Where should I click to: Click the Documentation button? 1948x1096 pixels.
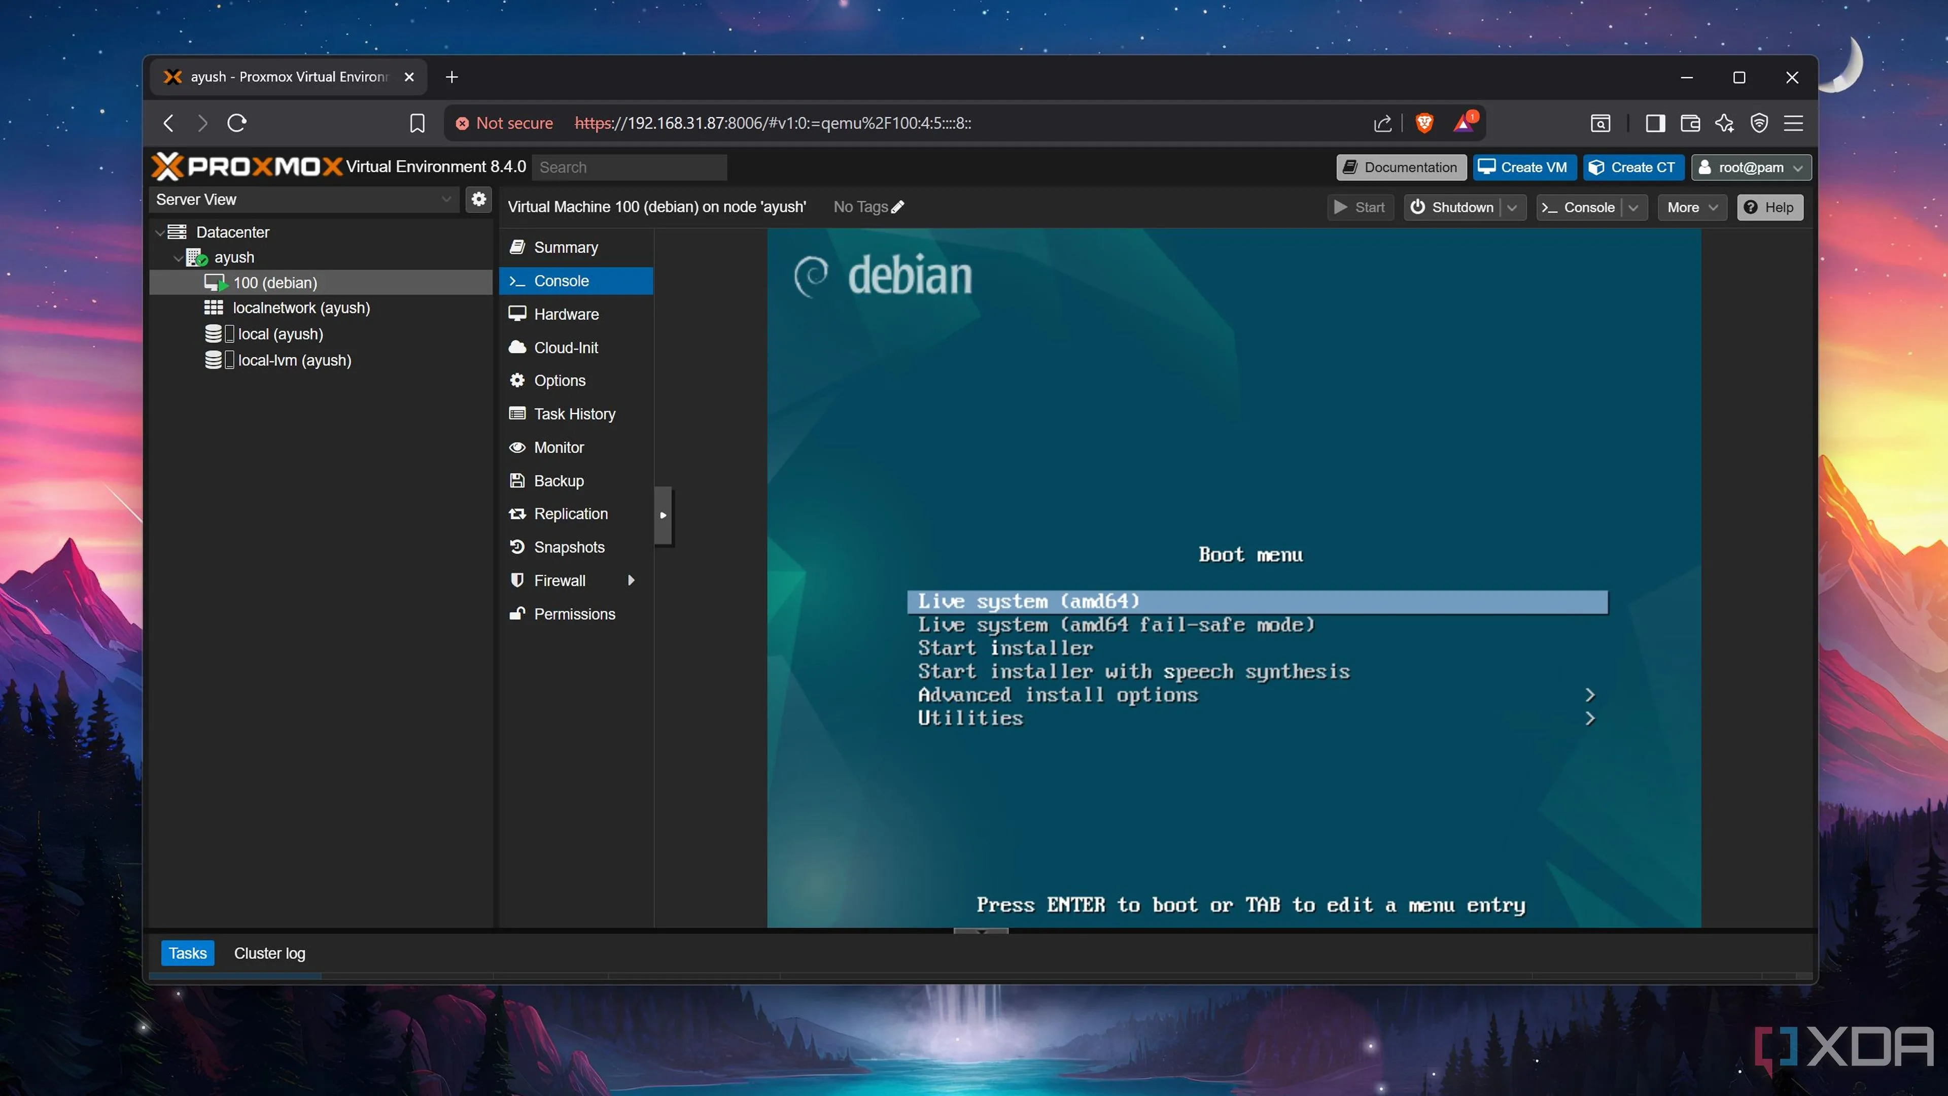coord(1401,167)
